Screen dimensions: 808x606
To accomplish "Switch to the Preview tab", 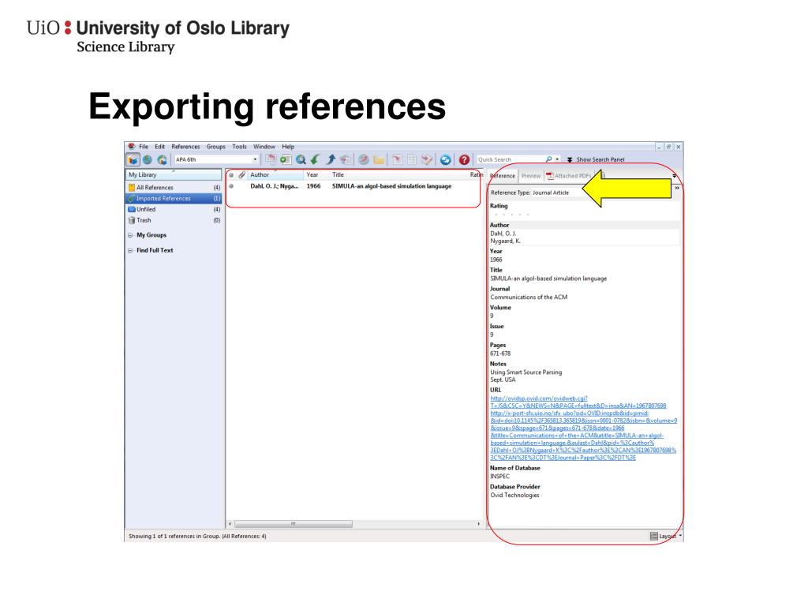I will pos(531,176).
